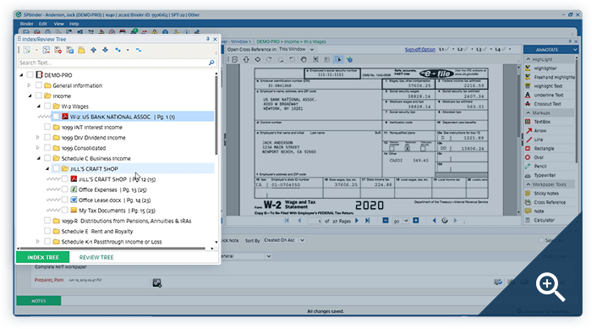Screen dimensions: 592x329
Task: Click the move up arrow in tree toolbar
Action: 93,50
